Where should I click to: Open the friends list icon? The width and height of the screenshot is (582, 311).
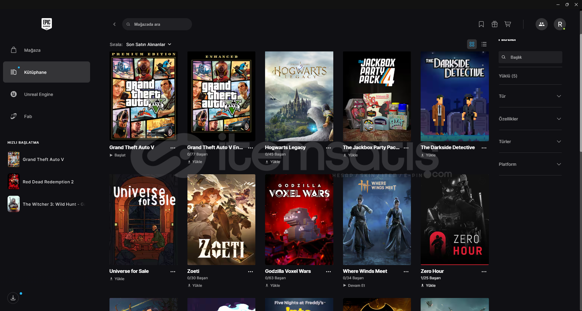point(542,24)
